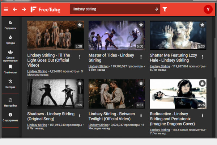Play Master of Tides thumbnail

pos(117,35)
